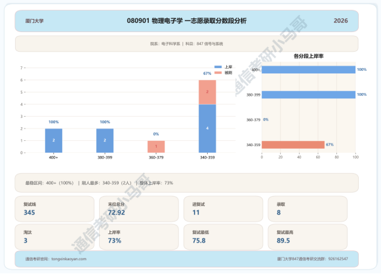
Task: Open the "淘汰" card showing 3
Action: click(x=54, y=237)
